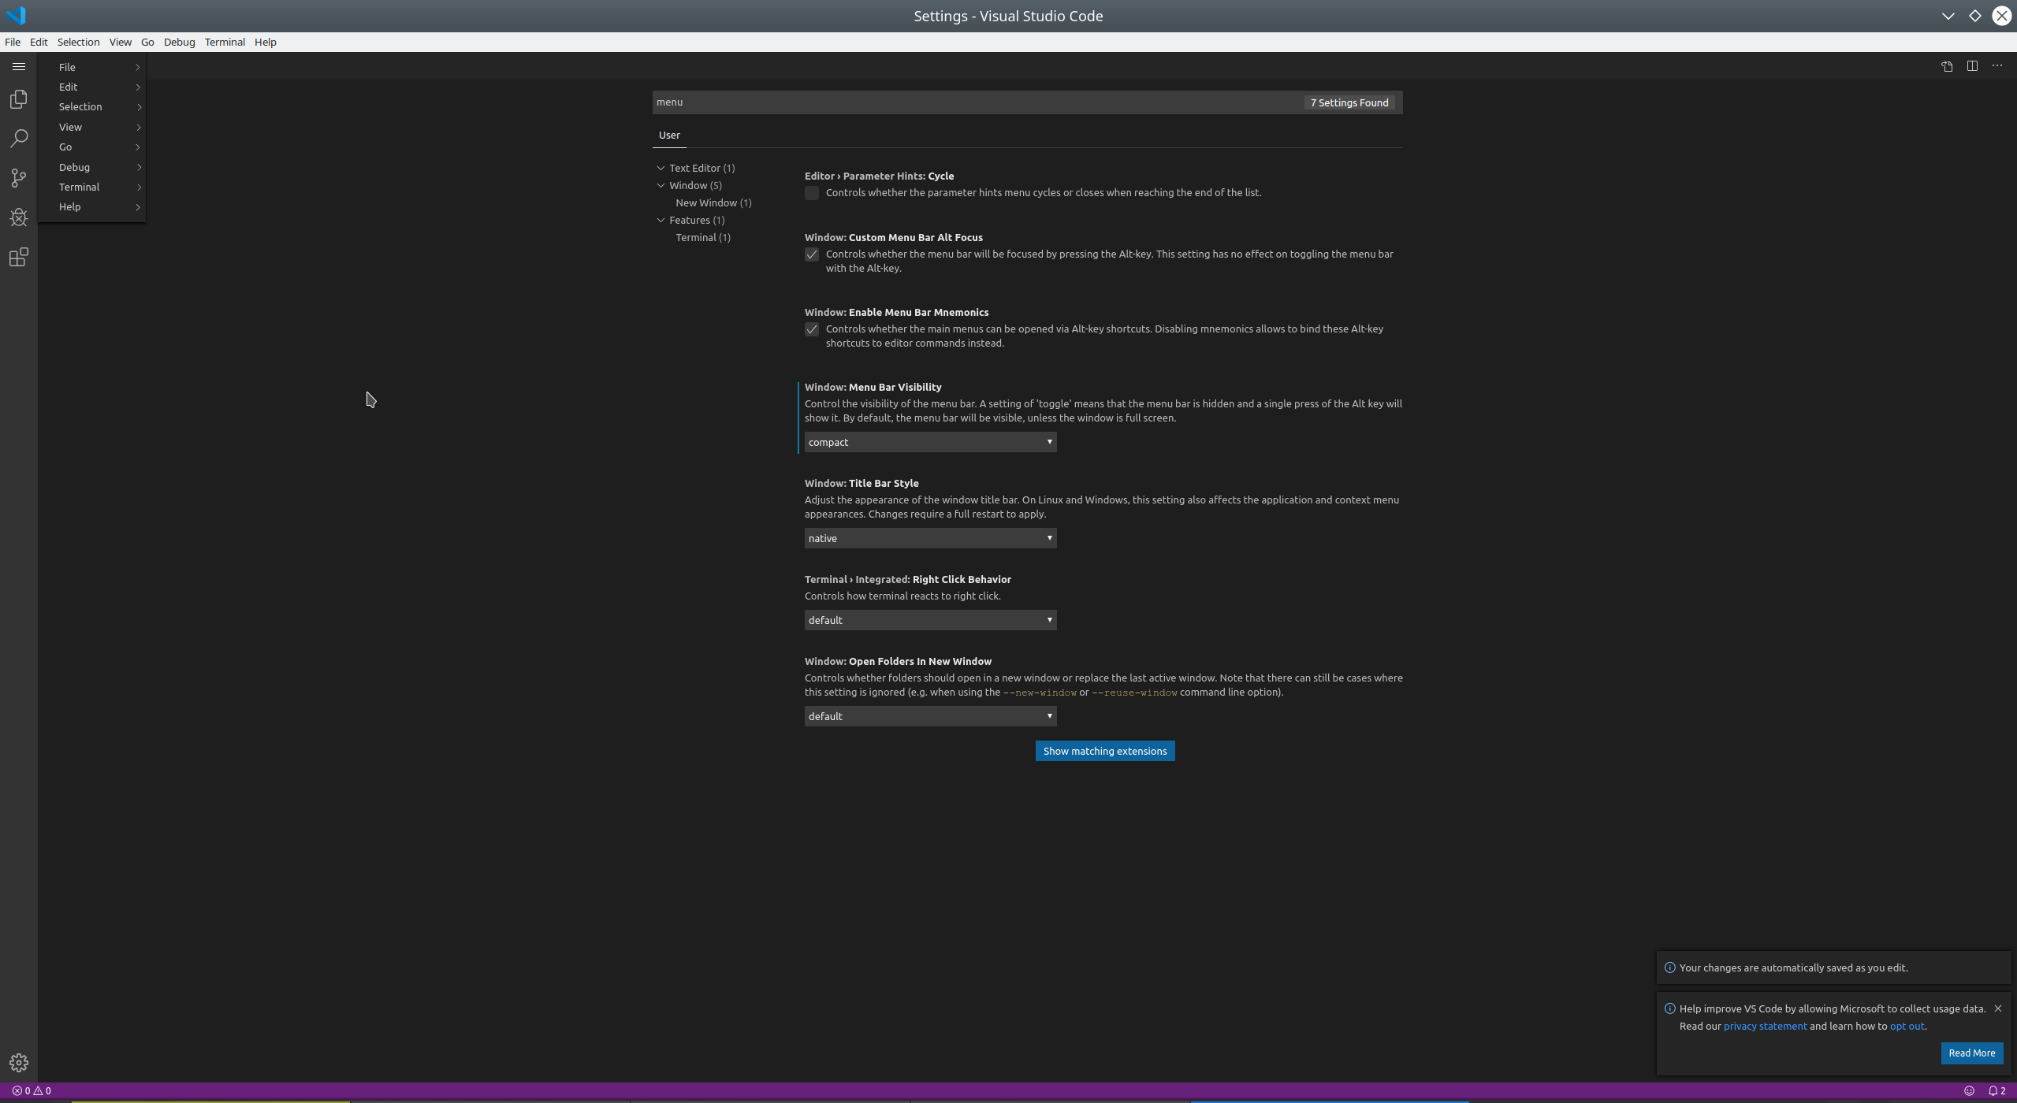The image size is (2017, 1103).
Task: Select Terminal (1) in the settings tree
Action: 701,237
